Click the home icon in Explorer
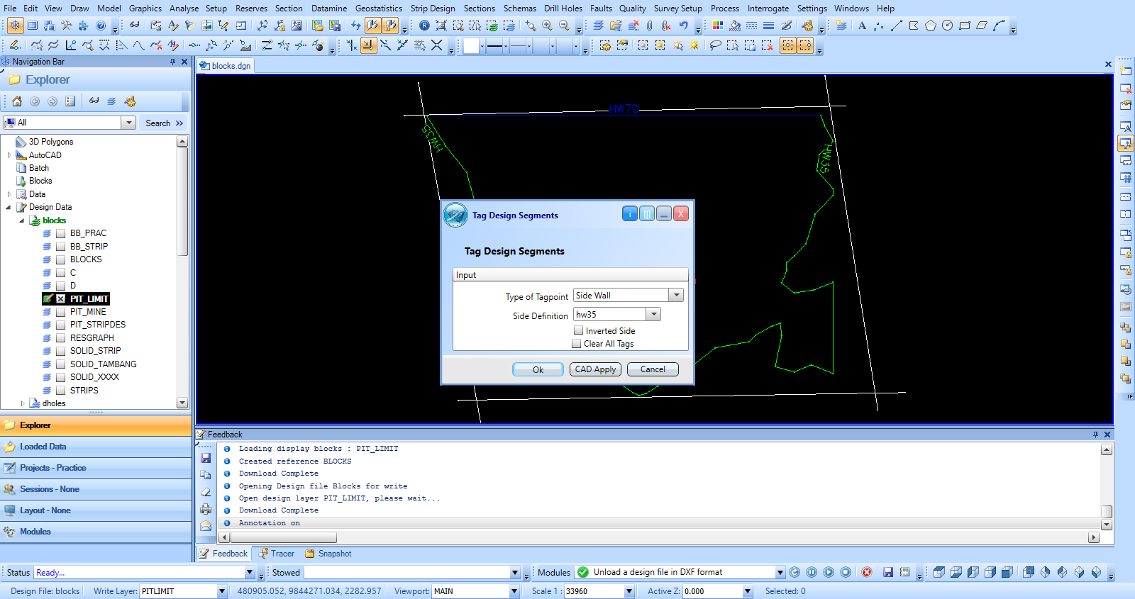Screen dimensions: 1135x599 pyautogui.click(x=17, y=101)
